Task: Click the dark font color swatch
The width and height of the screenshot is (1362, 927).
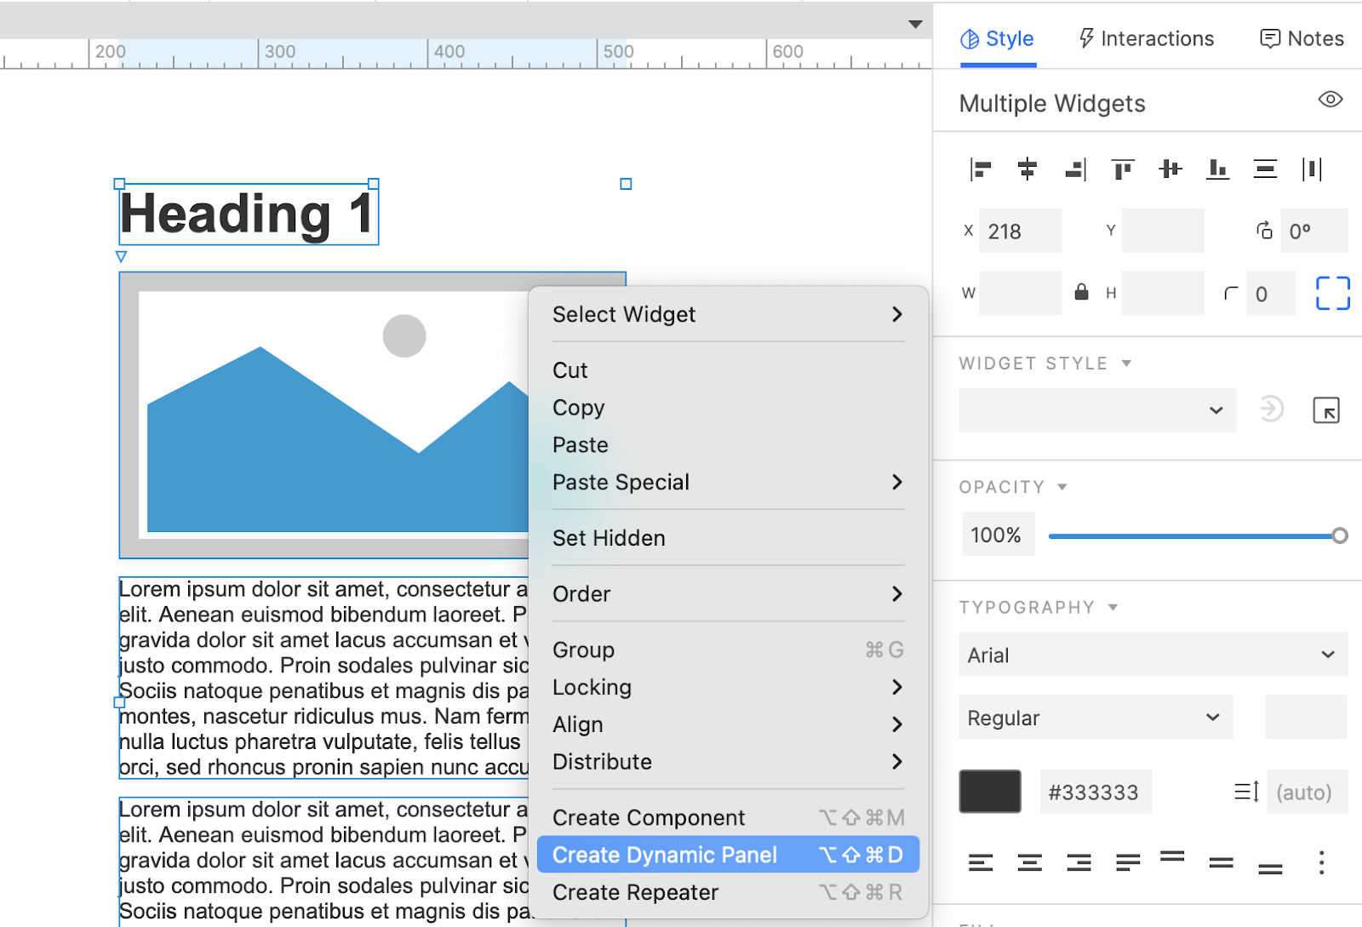Action: [x=989, y=792]
